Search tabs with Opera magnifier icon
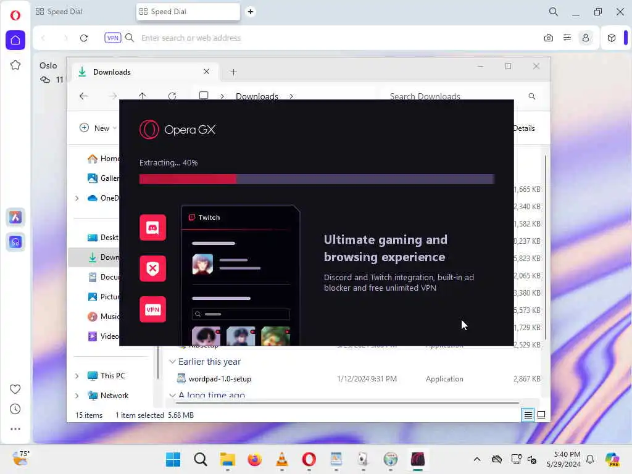 click(x=554, y=12)
